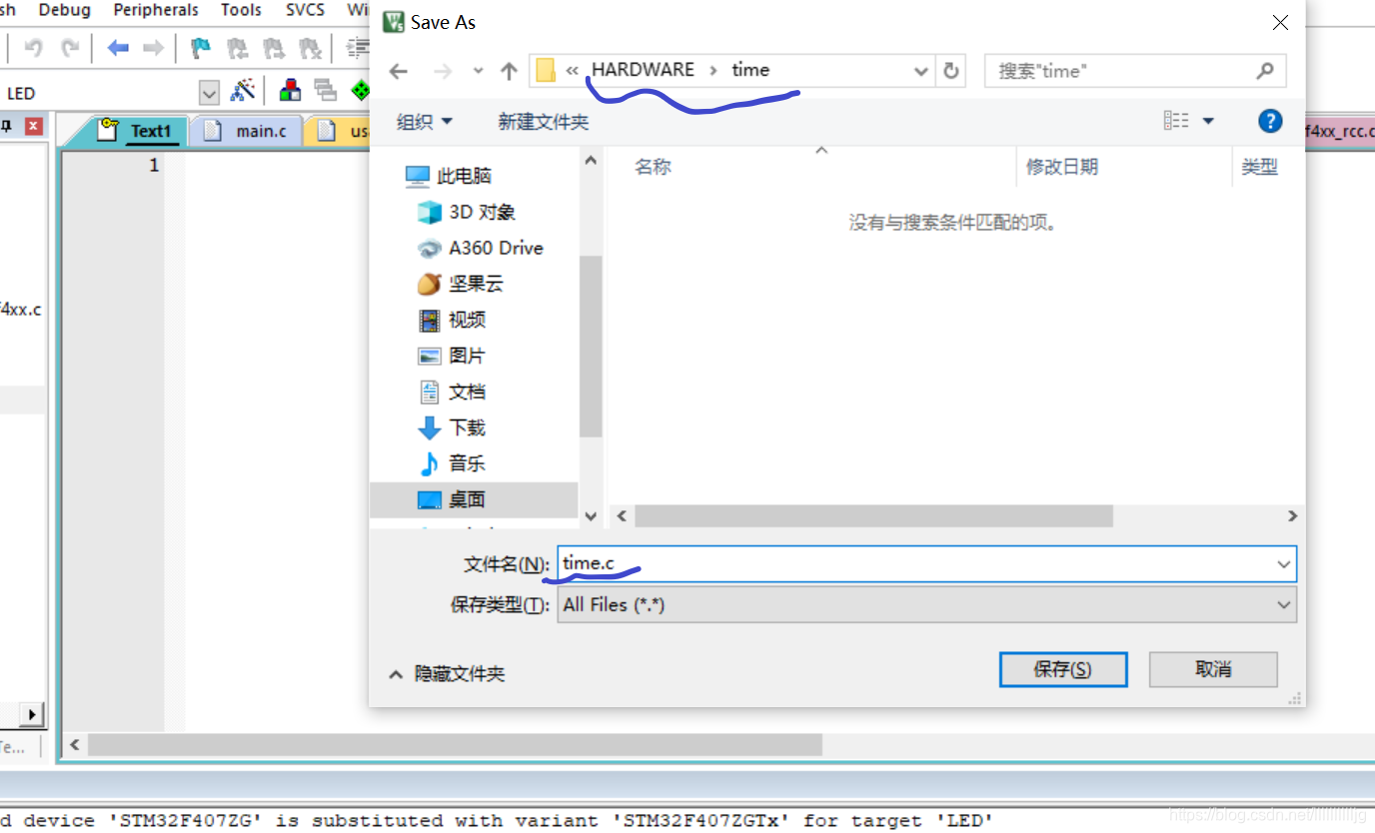Undo last edit in Keil toolbar
This screenshot has height=833, width=1375.
(34, 48)
